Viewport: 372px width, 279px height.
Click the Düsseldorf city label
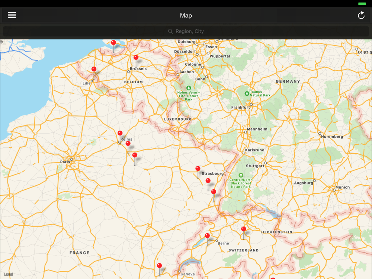(185, 51)
